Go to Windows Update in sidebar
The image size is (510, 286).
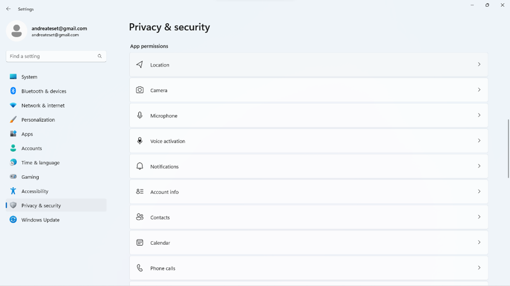pos(40,220)
